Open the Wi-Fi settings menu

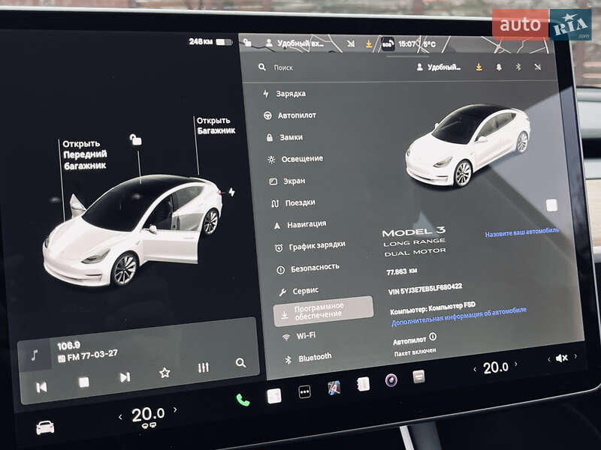click(x=299, y=336)
